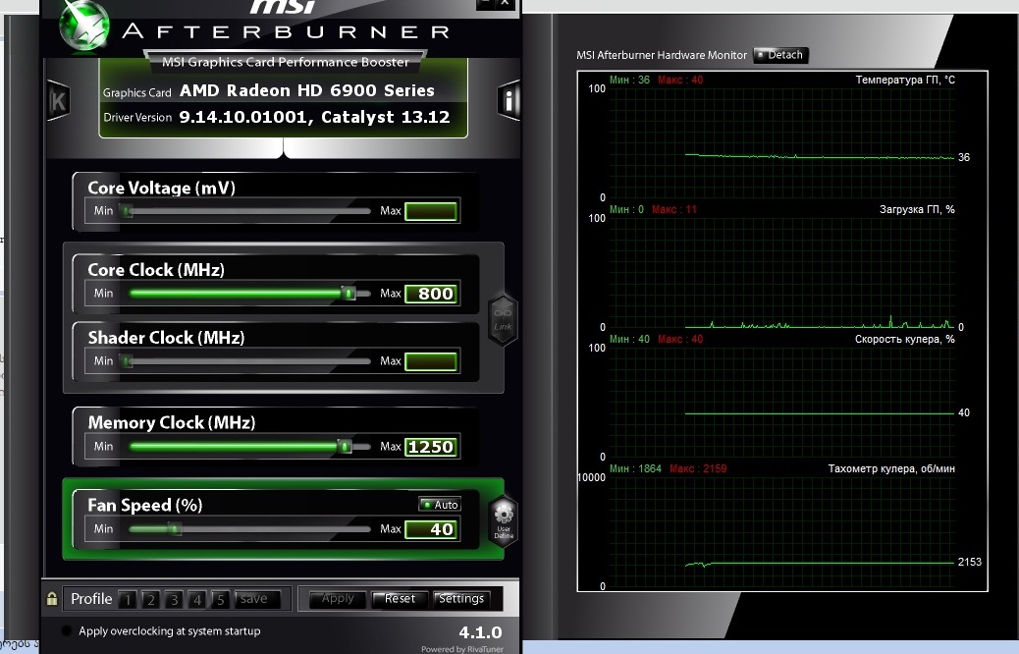Click the Core Clock slider handle
The image size is (1019, 654).
[348, 293]
